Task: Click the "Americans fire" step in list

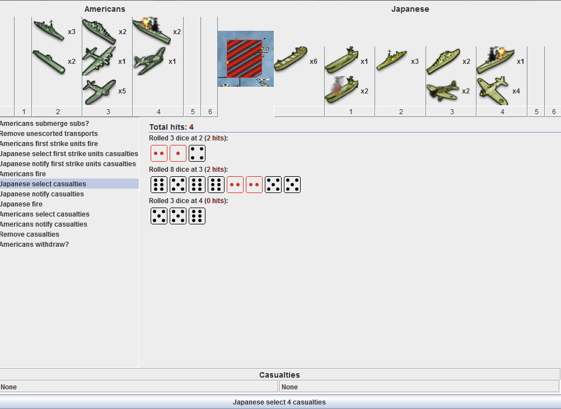Action: [x=23, y=174]
